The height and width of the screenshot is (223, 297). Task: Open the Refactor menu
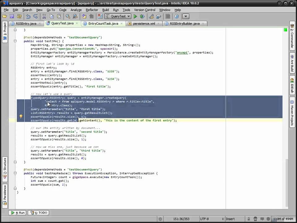point(92,10)
